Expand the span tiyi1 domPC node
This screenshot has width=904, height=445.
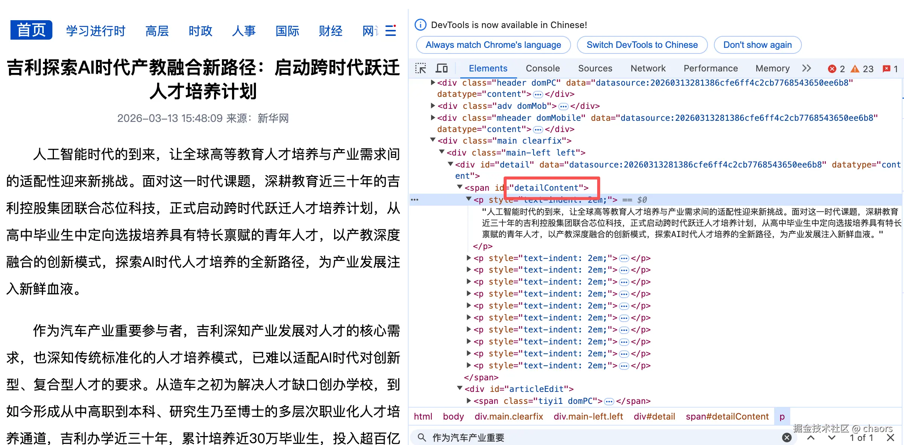coord(469,401)
